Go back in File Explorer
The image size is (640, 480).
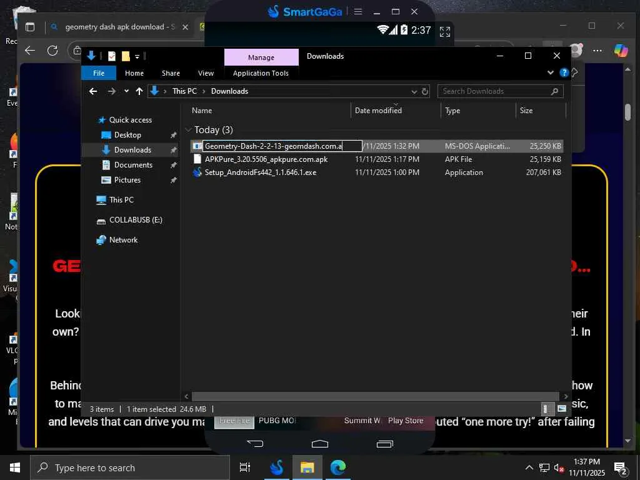pos(94,91)
